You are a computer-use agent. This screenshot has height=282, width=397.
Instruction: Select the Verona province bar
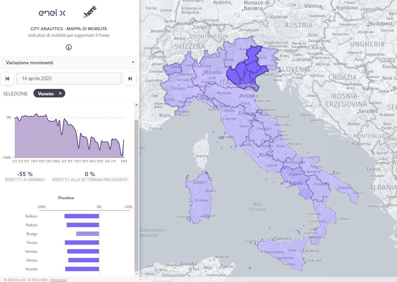coord(83,260)
